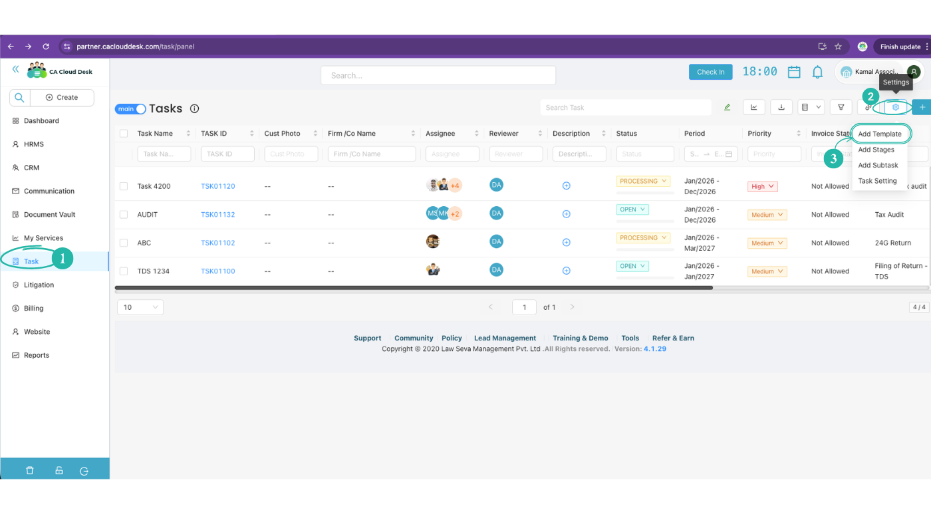Open the filter funnel icon in the toolbar

(x=841, y=106)
